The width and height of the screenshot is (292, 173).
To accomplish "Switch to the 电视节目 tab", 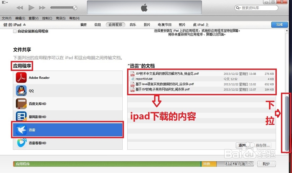I will (x=165, y=25).
